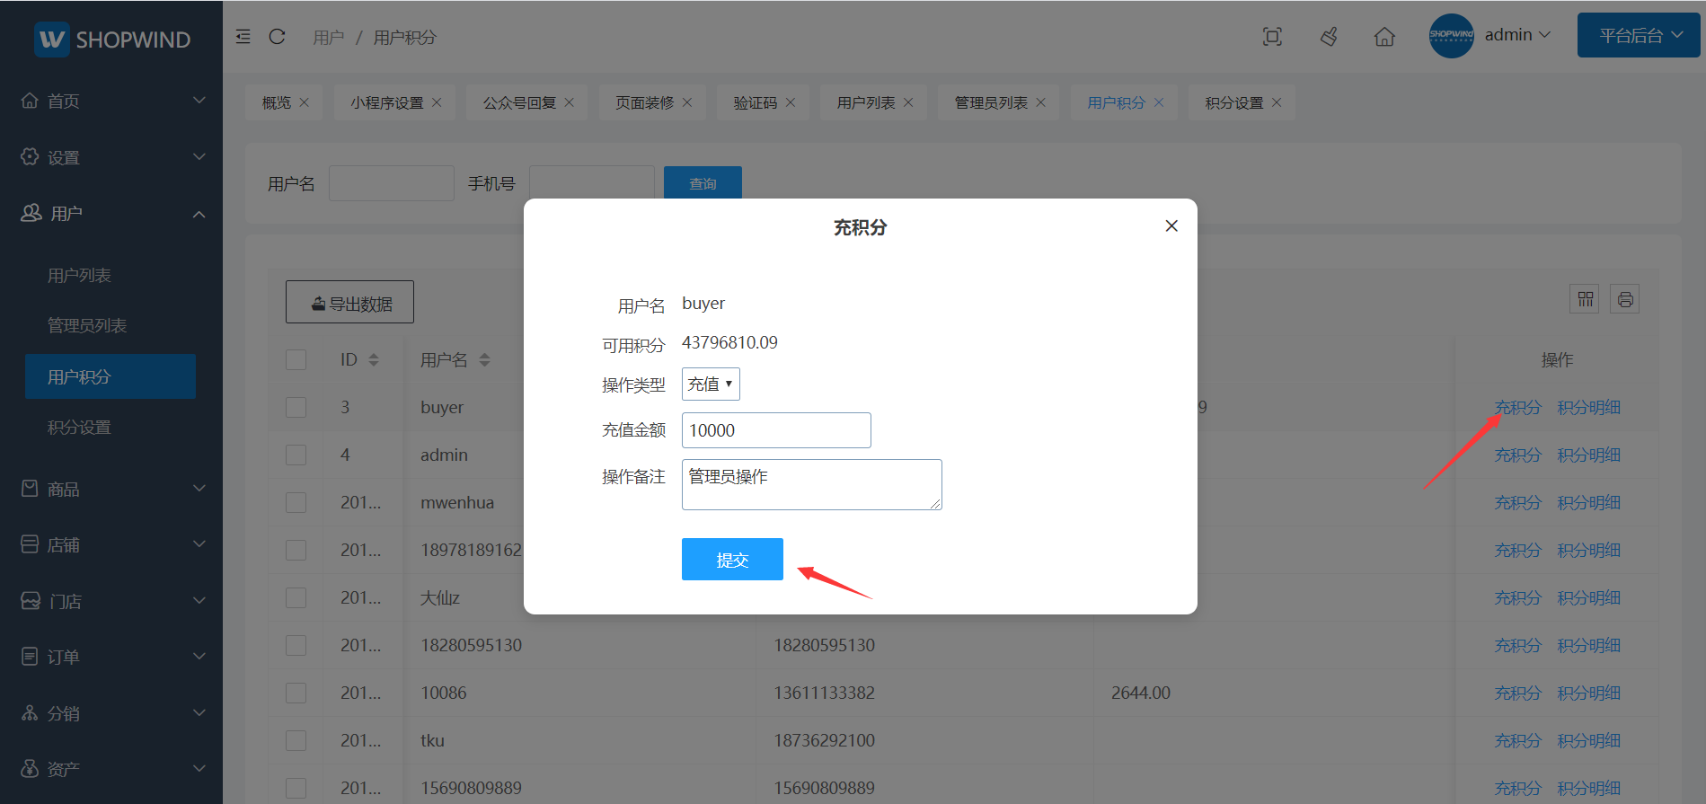1706x804 pixels.
Task: Submit the recharge with 提交 button
Action: point(732,560)
